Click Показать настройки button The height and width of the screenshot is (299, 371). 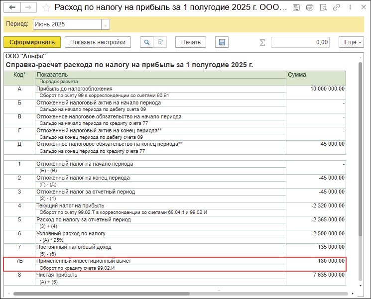[x=98, y=42]
